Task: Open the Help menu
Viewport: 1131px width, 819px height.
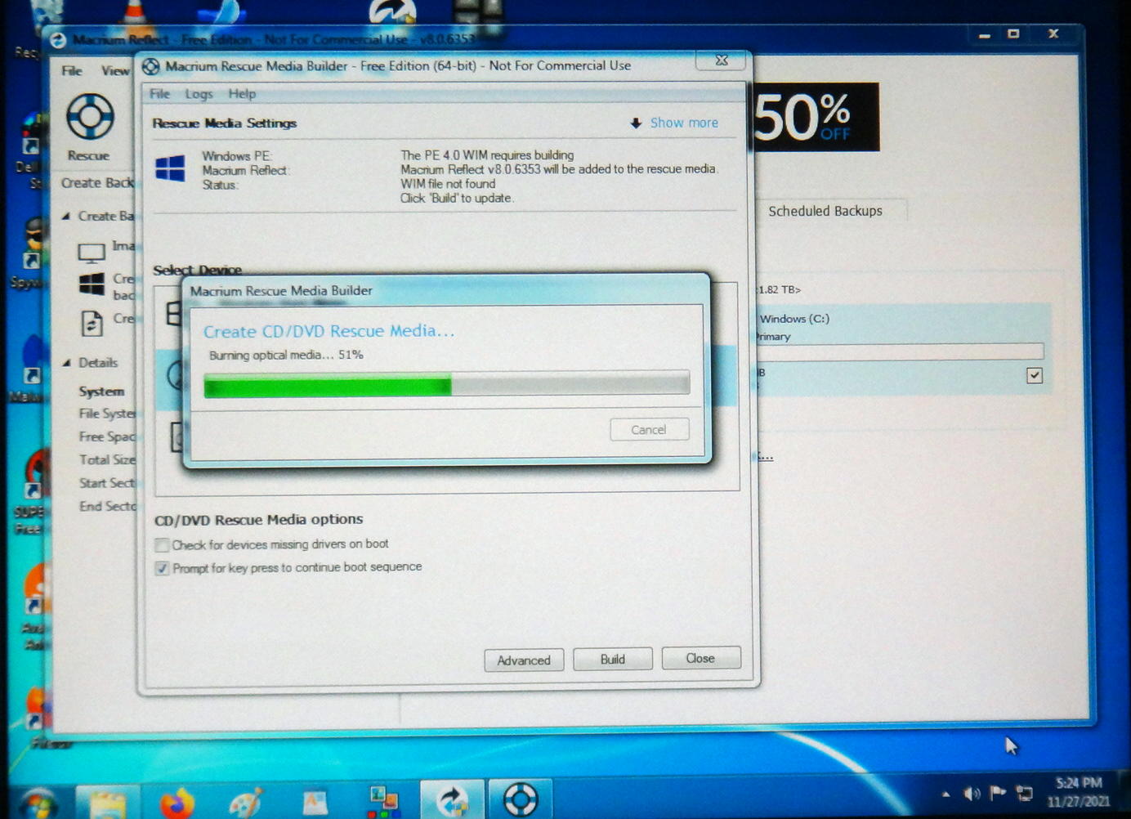Action: pyautogui.click(x=242, y=94)
